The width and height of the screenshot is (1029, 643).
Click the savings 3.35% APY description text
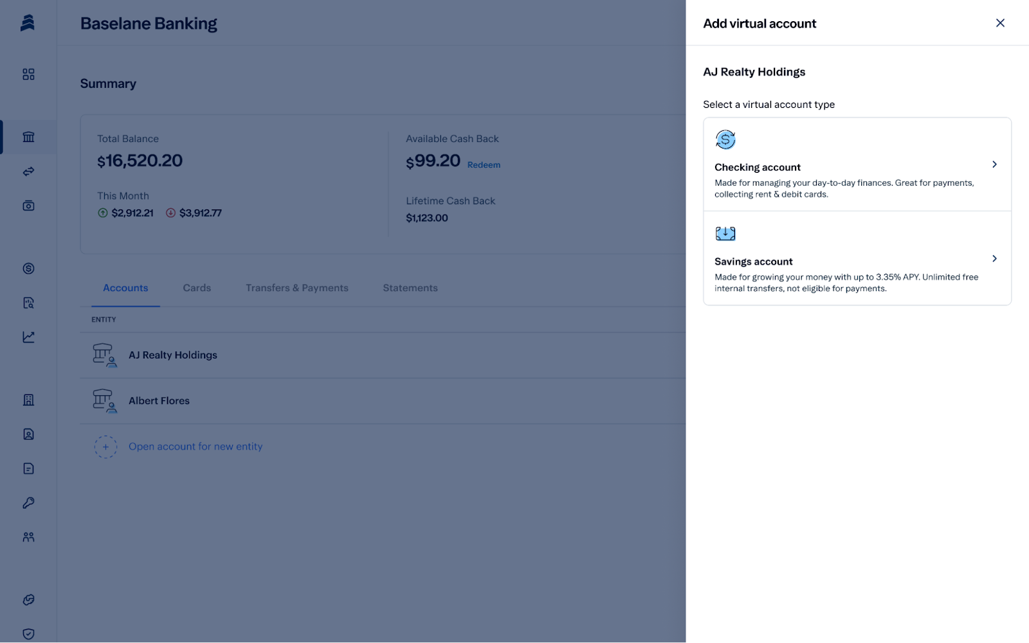pyautogui.click(x=846, y=283)
